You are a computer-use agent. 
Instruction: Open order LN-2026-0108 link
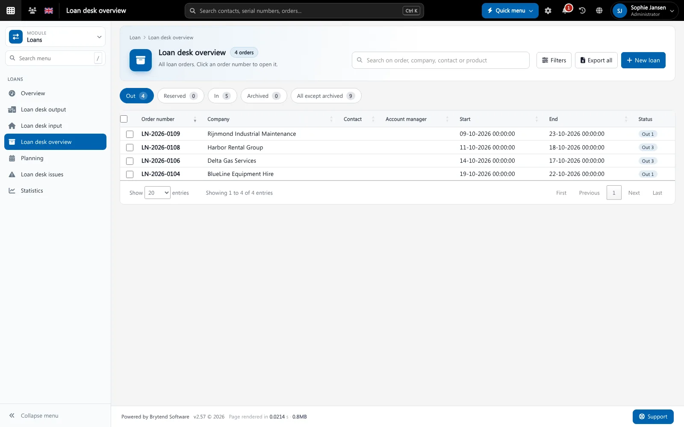coord(161,148)
